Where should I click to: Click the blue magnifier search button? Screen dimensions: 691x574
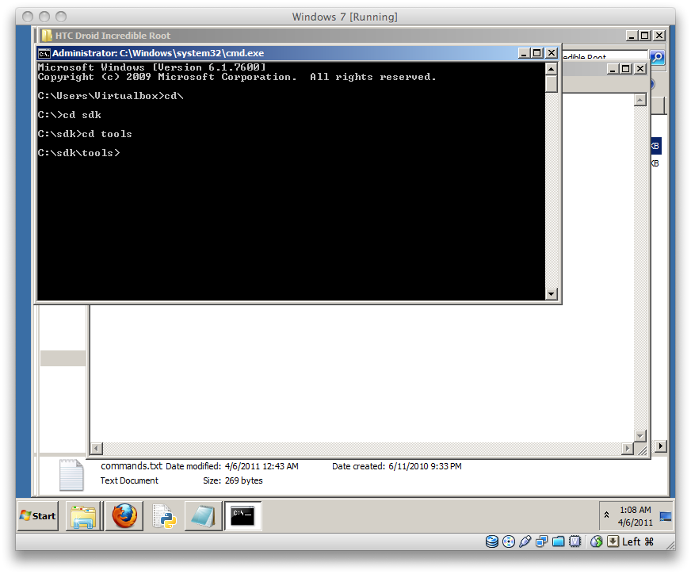tap(657, 57)
